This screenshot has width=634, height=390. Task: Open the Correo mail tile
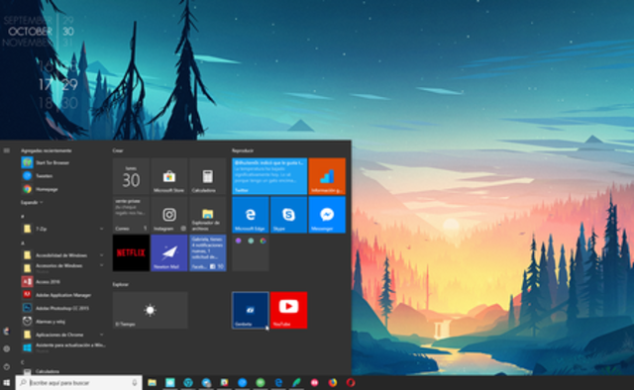pos(131,215)
